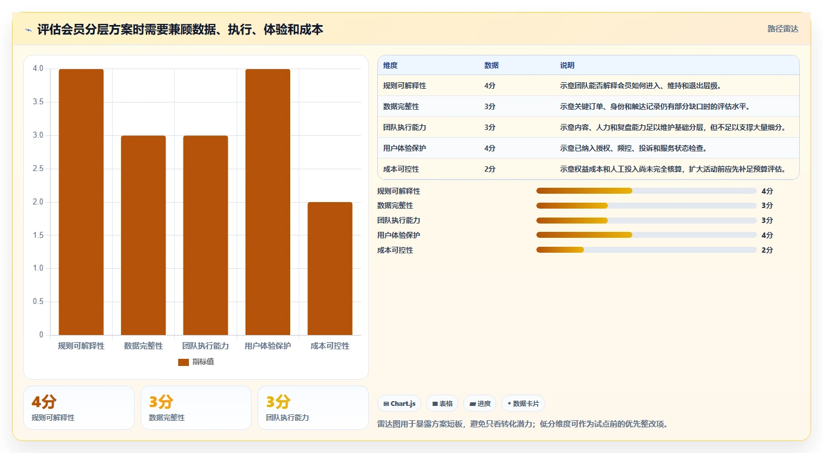
Task: Click the 规则可解释性 bar in chart
Action: (81, 202)
